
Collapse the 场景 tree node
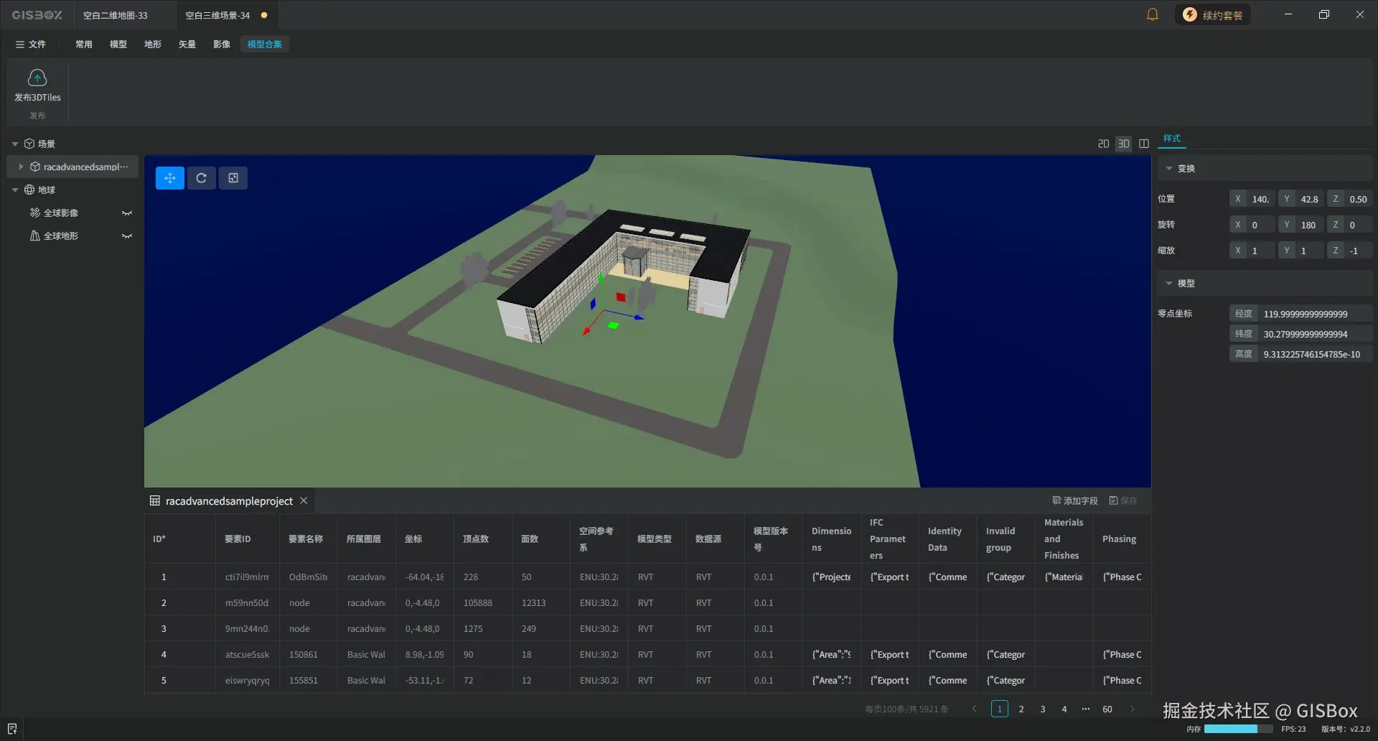tap(15, 144)
